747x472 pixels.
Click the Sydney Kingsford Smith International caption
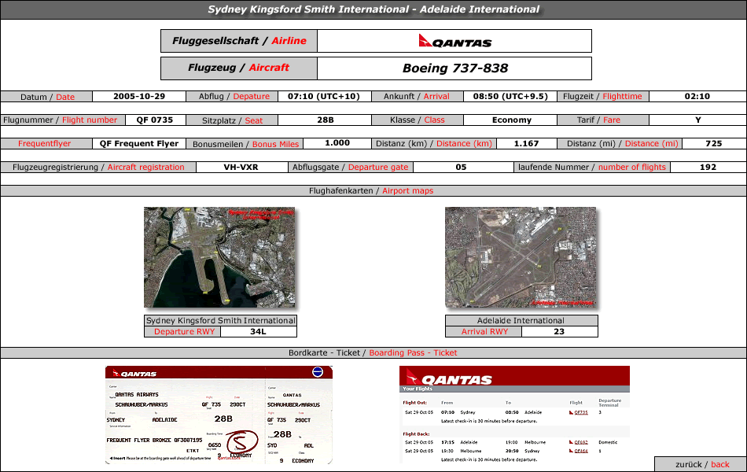[x=221, y=320]
